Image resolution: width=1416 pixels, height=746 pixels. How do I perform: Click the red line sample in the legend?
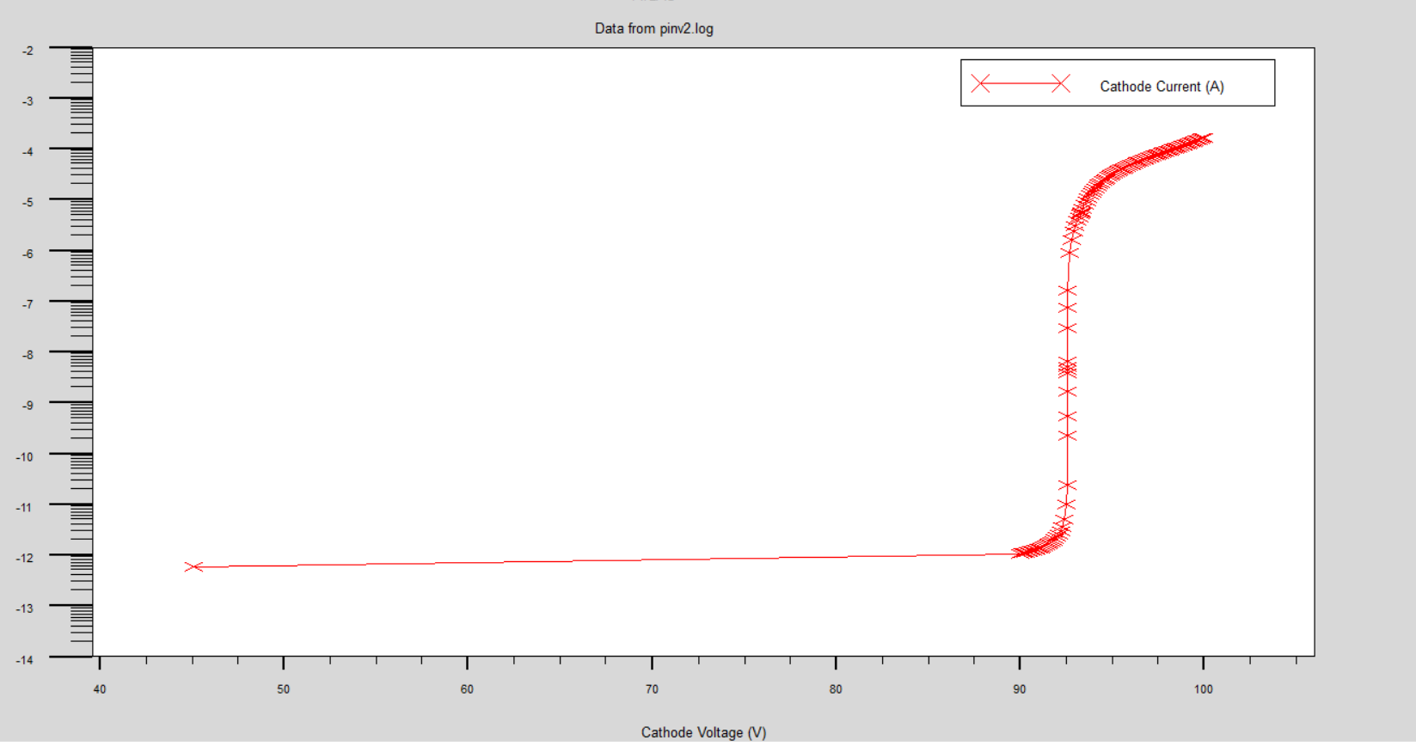click(x=1021, y=83)
